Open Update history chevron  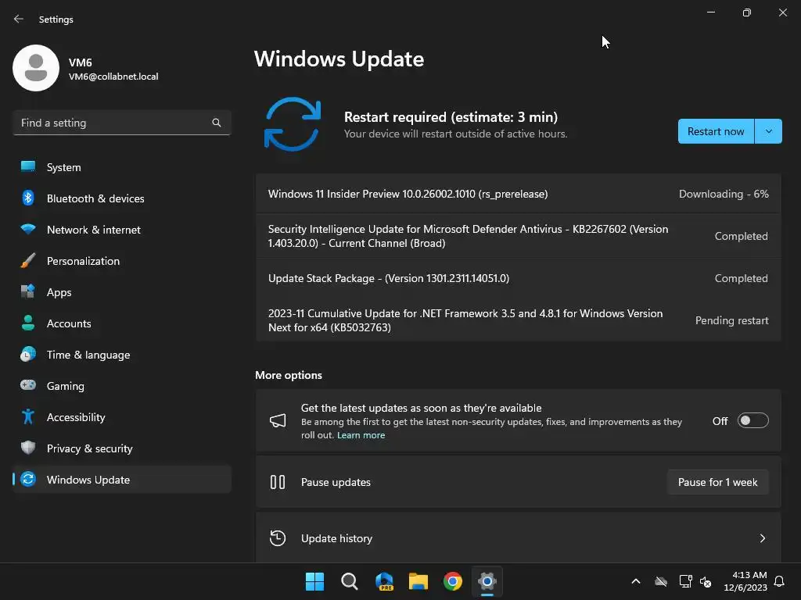(x=762, y=538)
